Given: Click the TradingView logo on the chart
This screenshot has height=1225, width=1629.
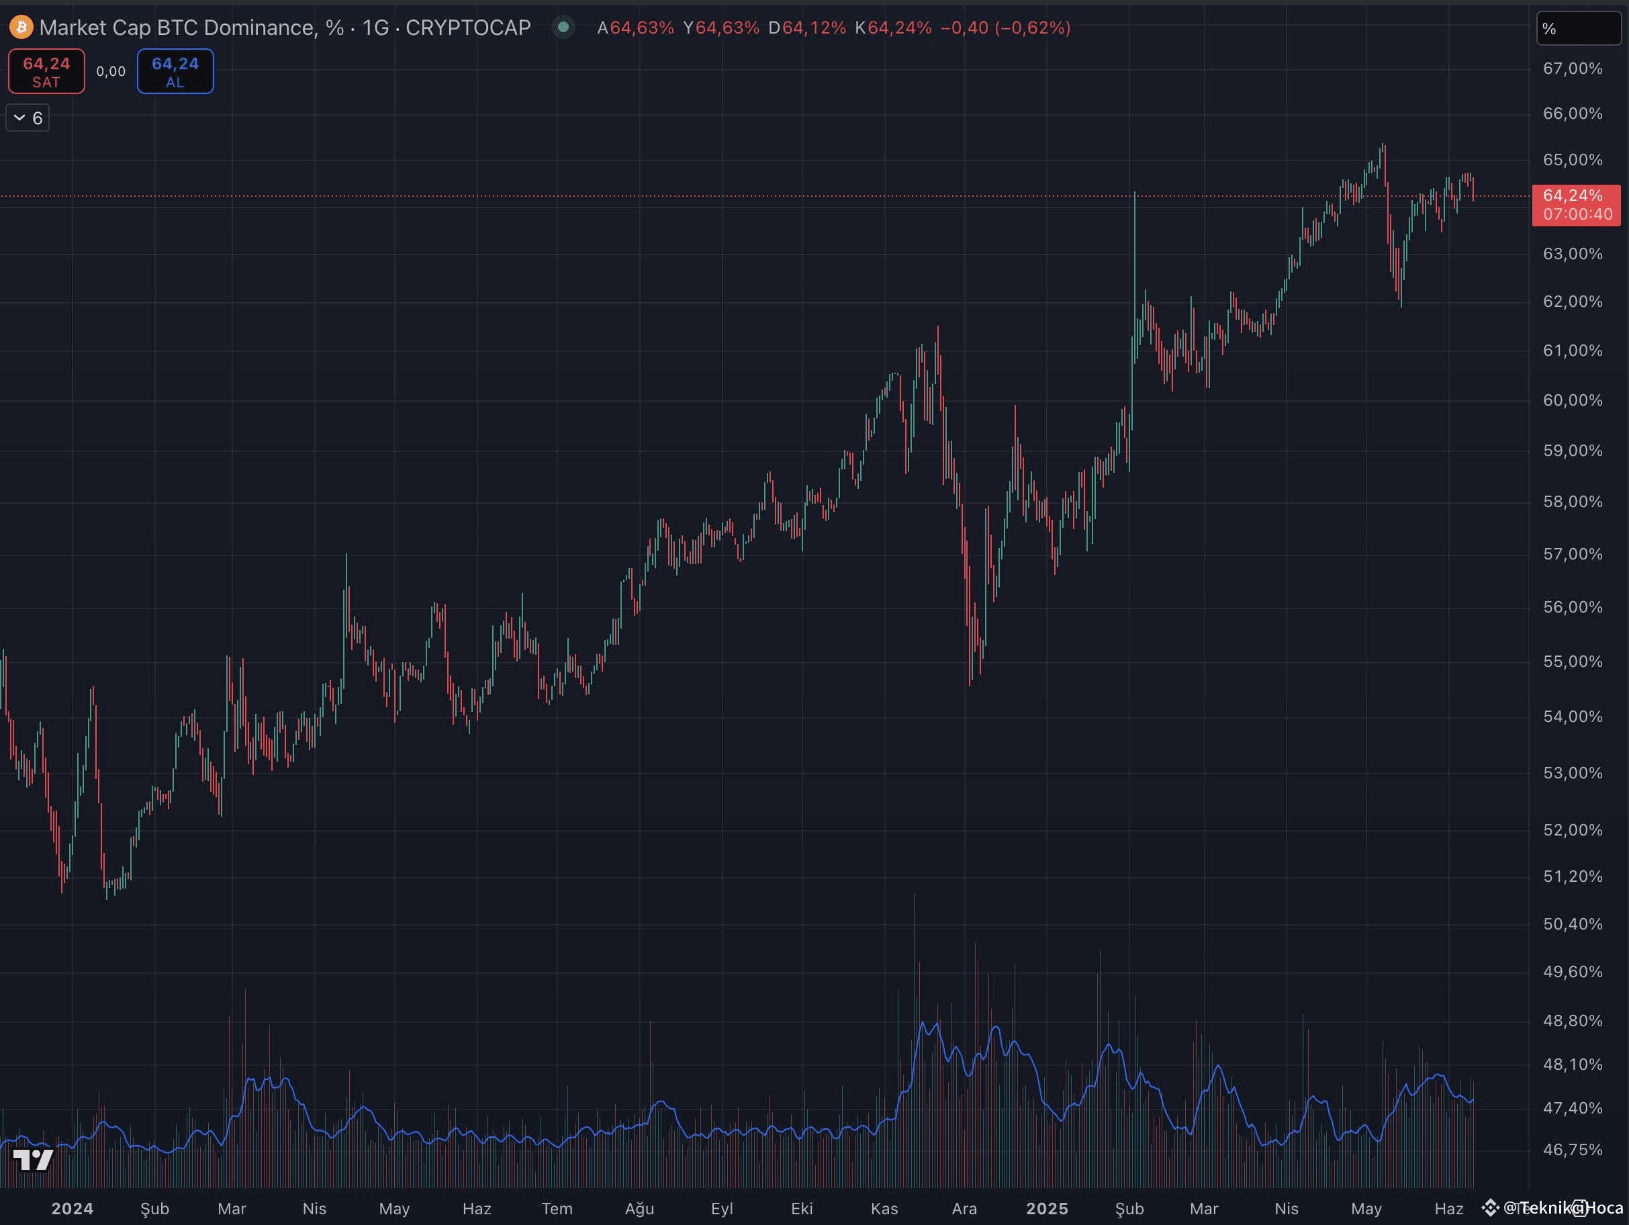Looking at the screenshot, I should (33, 1160).
